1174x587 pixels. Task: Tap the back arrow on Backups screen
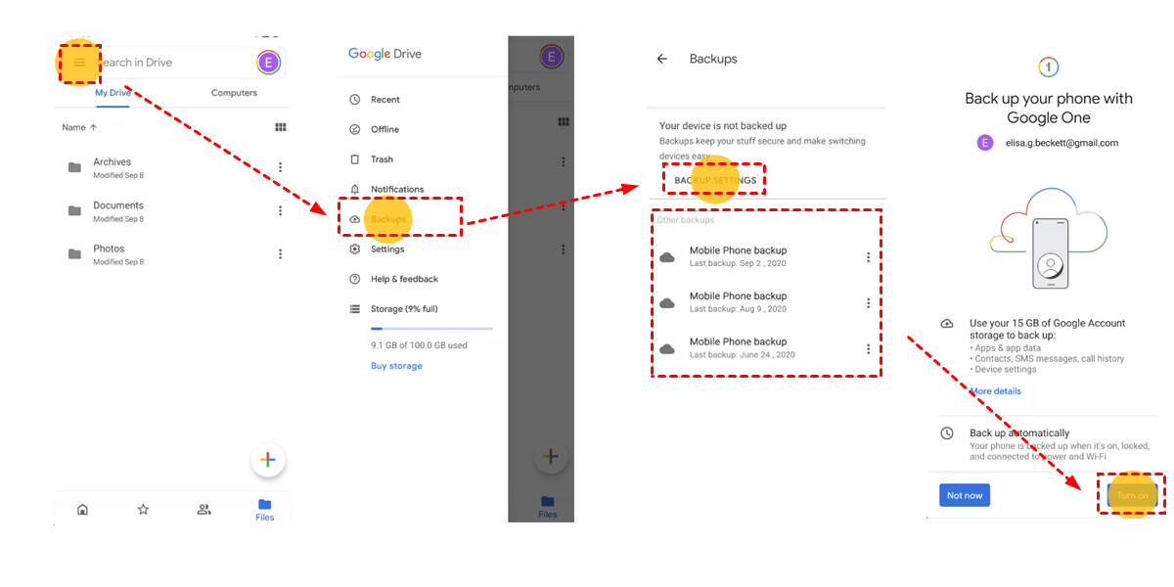coord(661,59)
